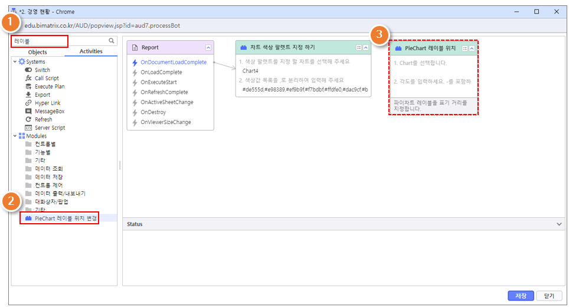This screenshot has height=307, width=569.
Task: Click the Export download icon
Action: tap(28, 94)
